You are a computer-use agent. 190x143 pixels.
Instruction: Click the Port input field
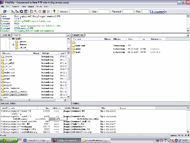146,12
